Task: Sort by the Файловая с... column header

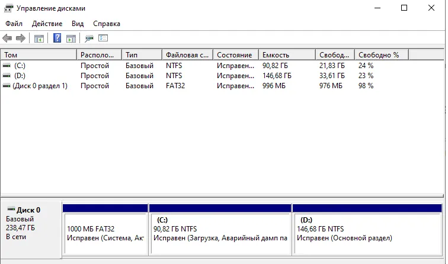Action: 188,55
